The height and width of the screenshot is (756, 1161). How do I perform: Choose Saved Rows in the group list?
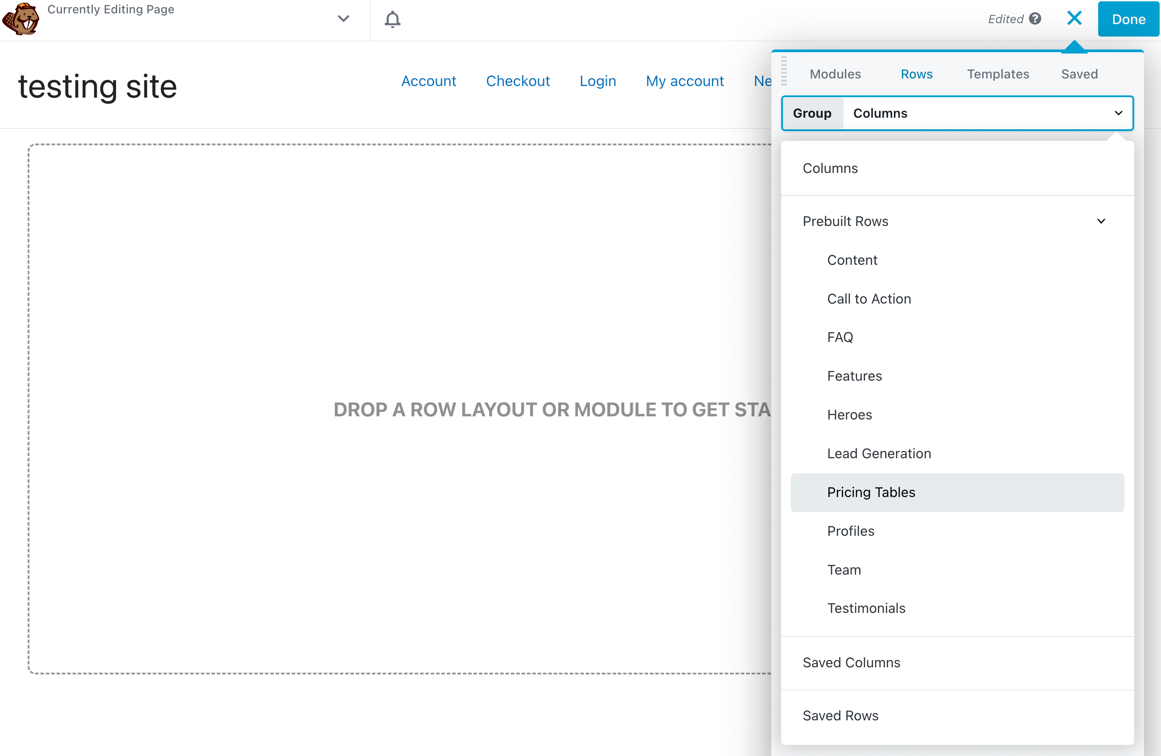(x=840, y=715)
